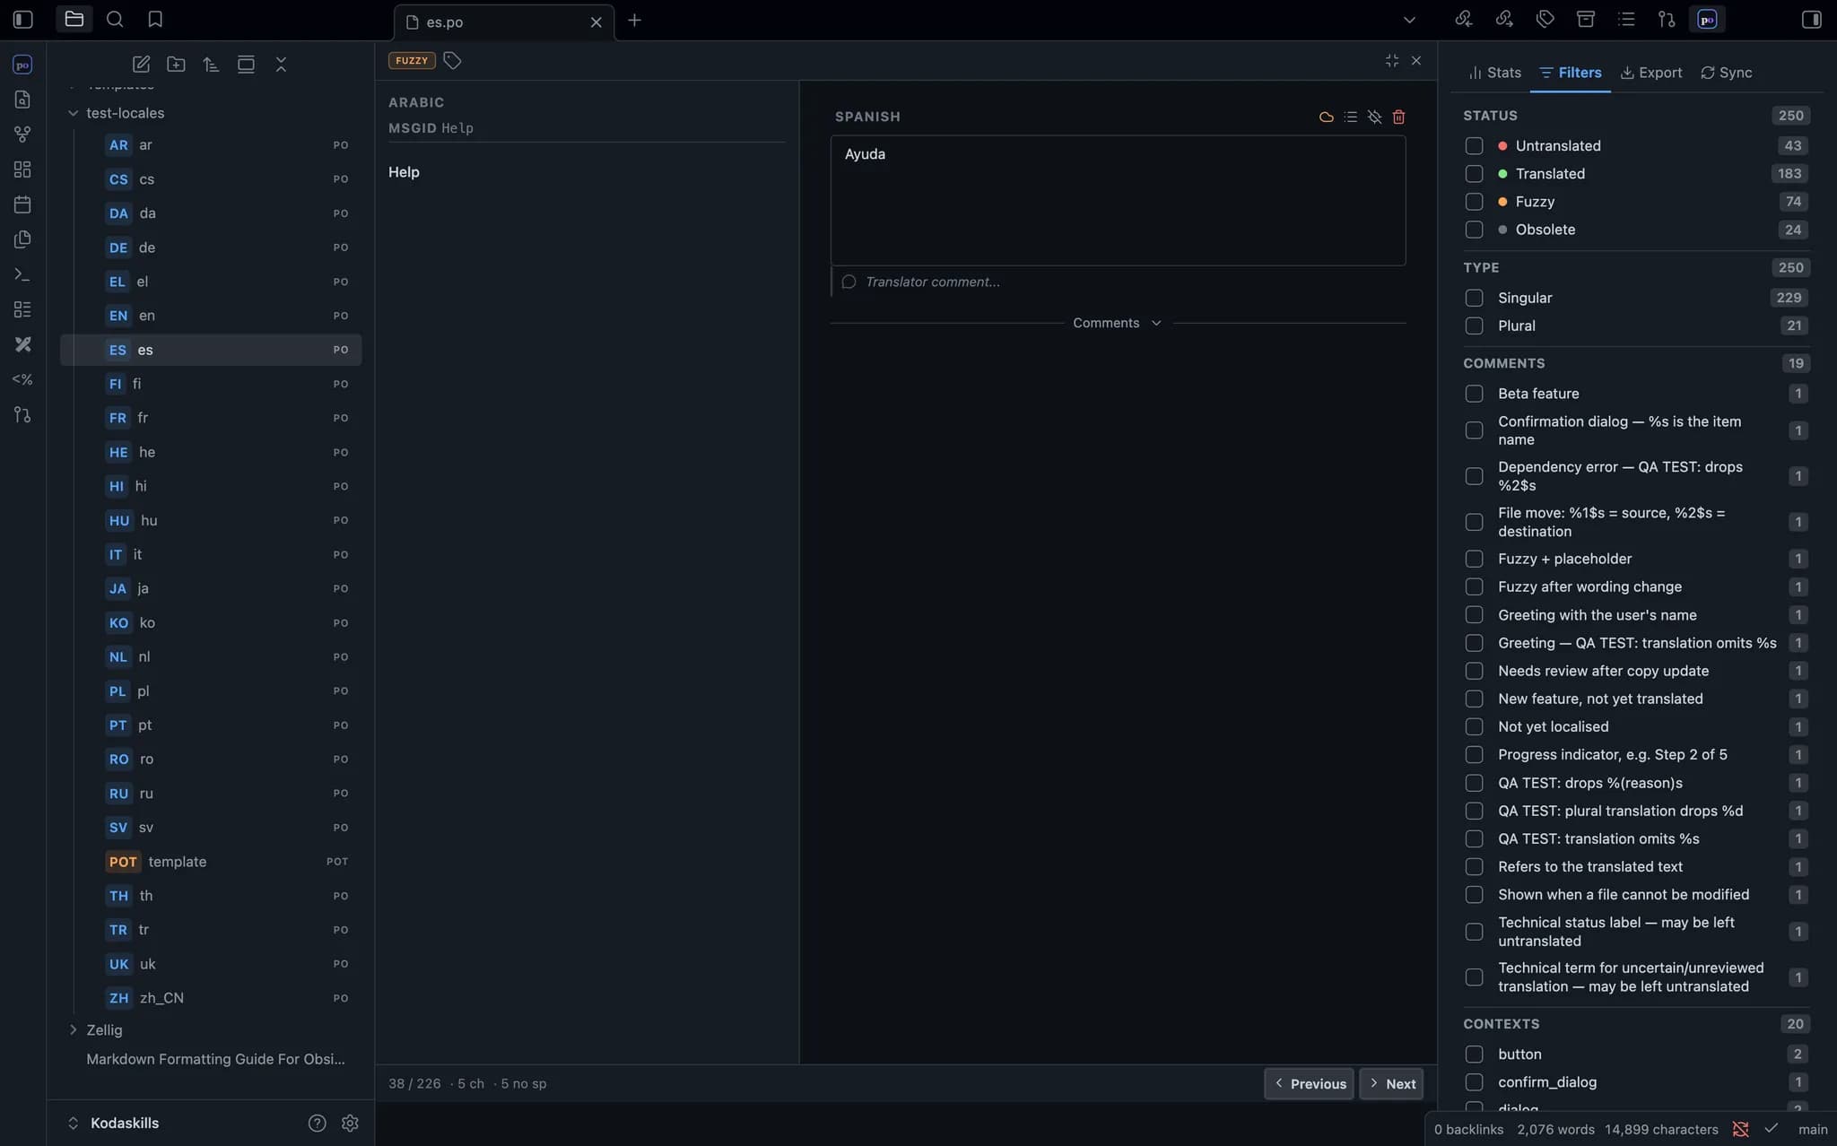Switch to the Stats tab
This screenshot has width=1837, height=1146.
(1495, 73)
